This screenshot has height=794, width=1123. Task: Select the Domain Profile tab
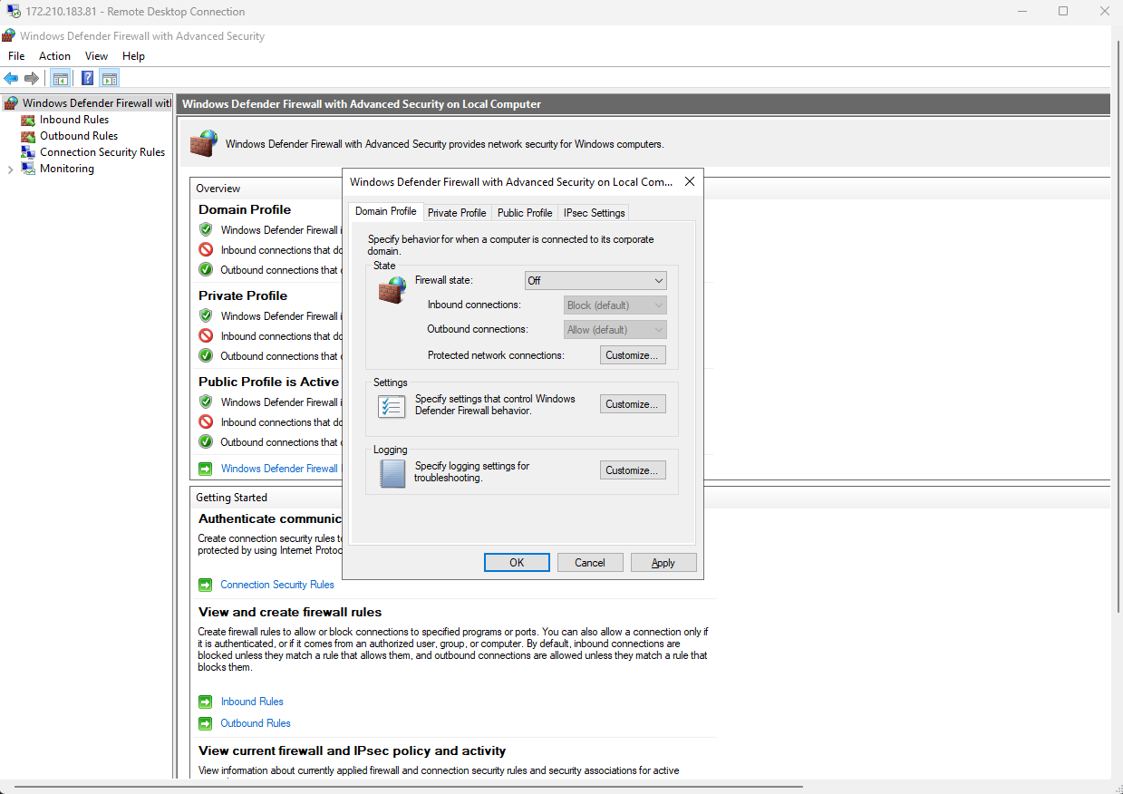tap(386, 211)
